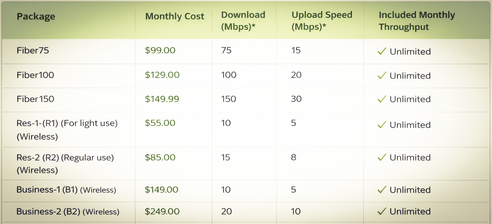Select the Fiber75 package name

point(33,51)
